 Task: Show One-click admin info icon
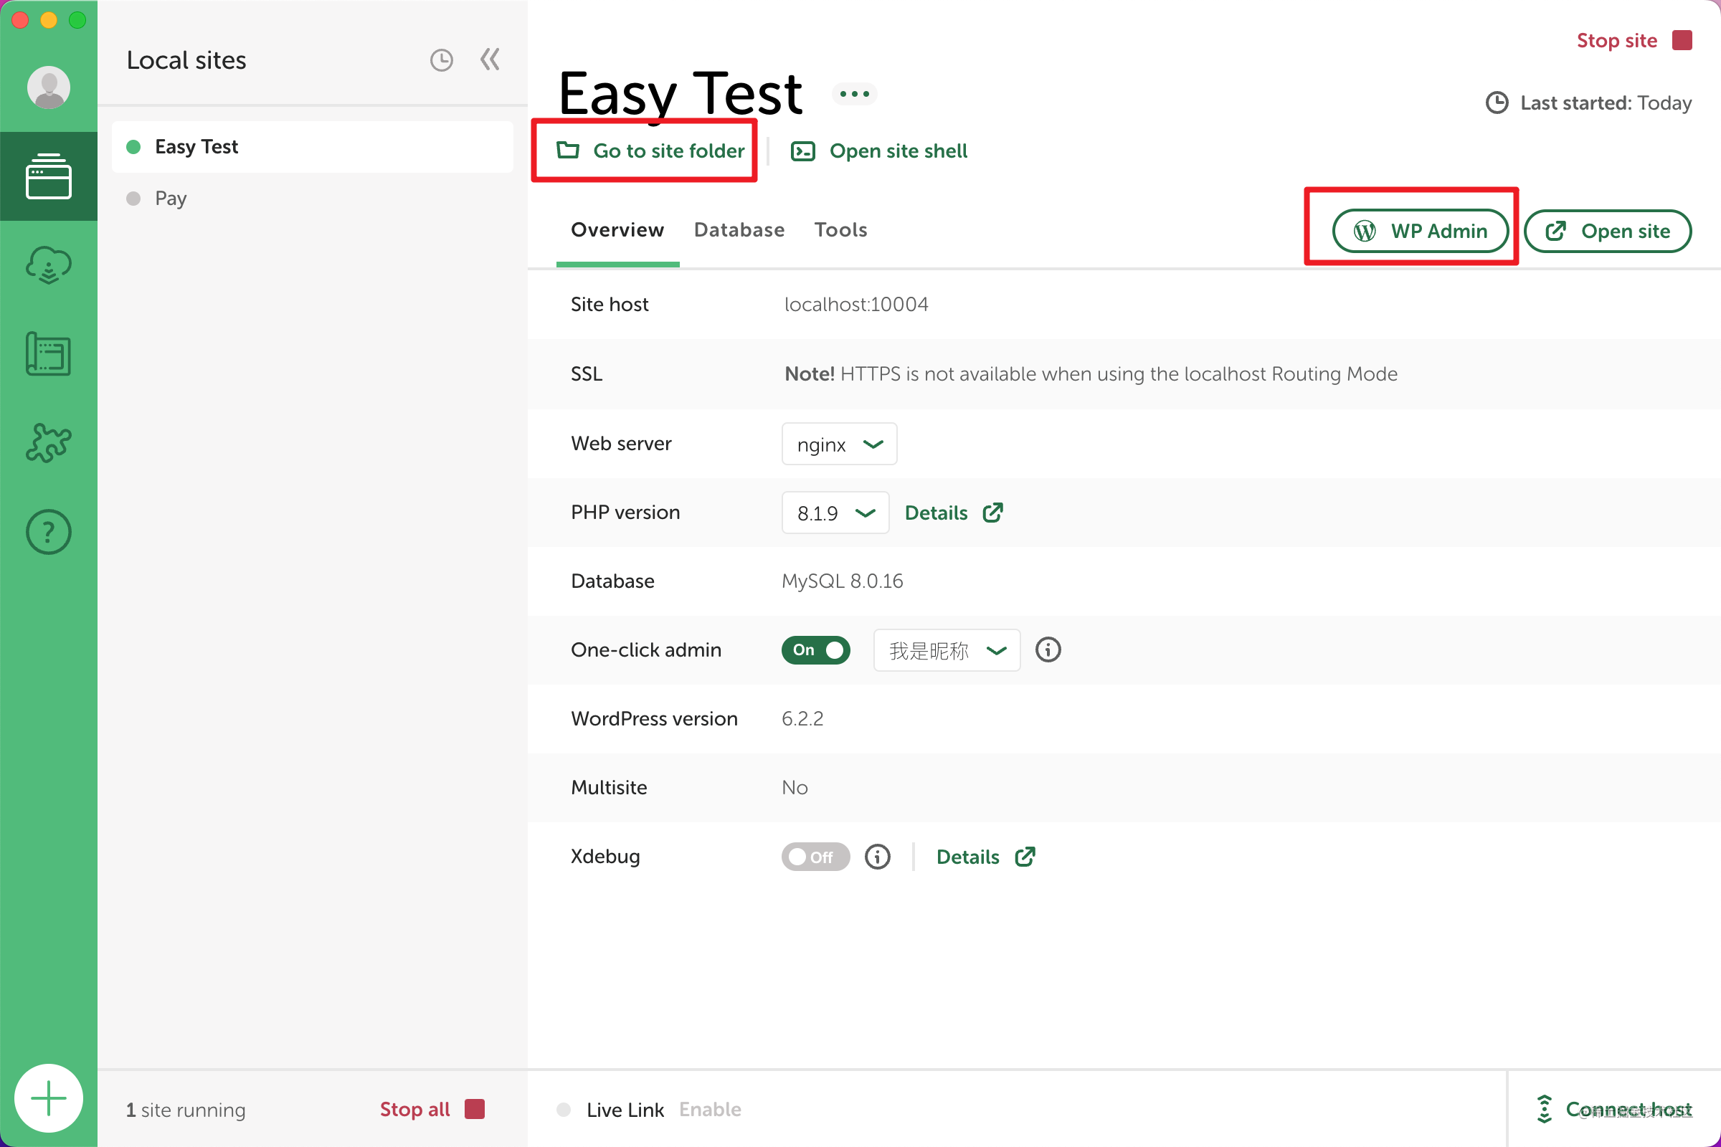(1048, 649)
